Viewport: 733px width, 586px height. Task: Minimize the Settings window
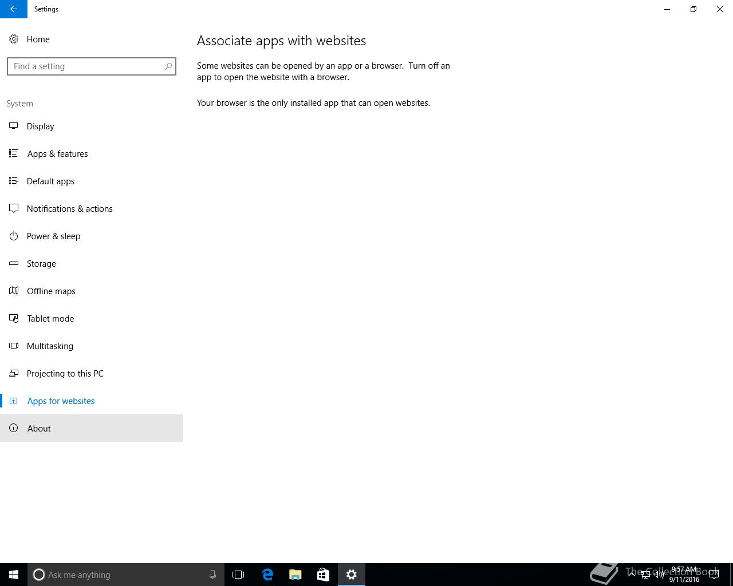[x=667, y=9]
